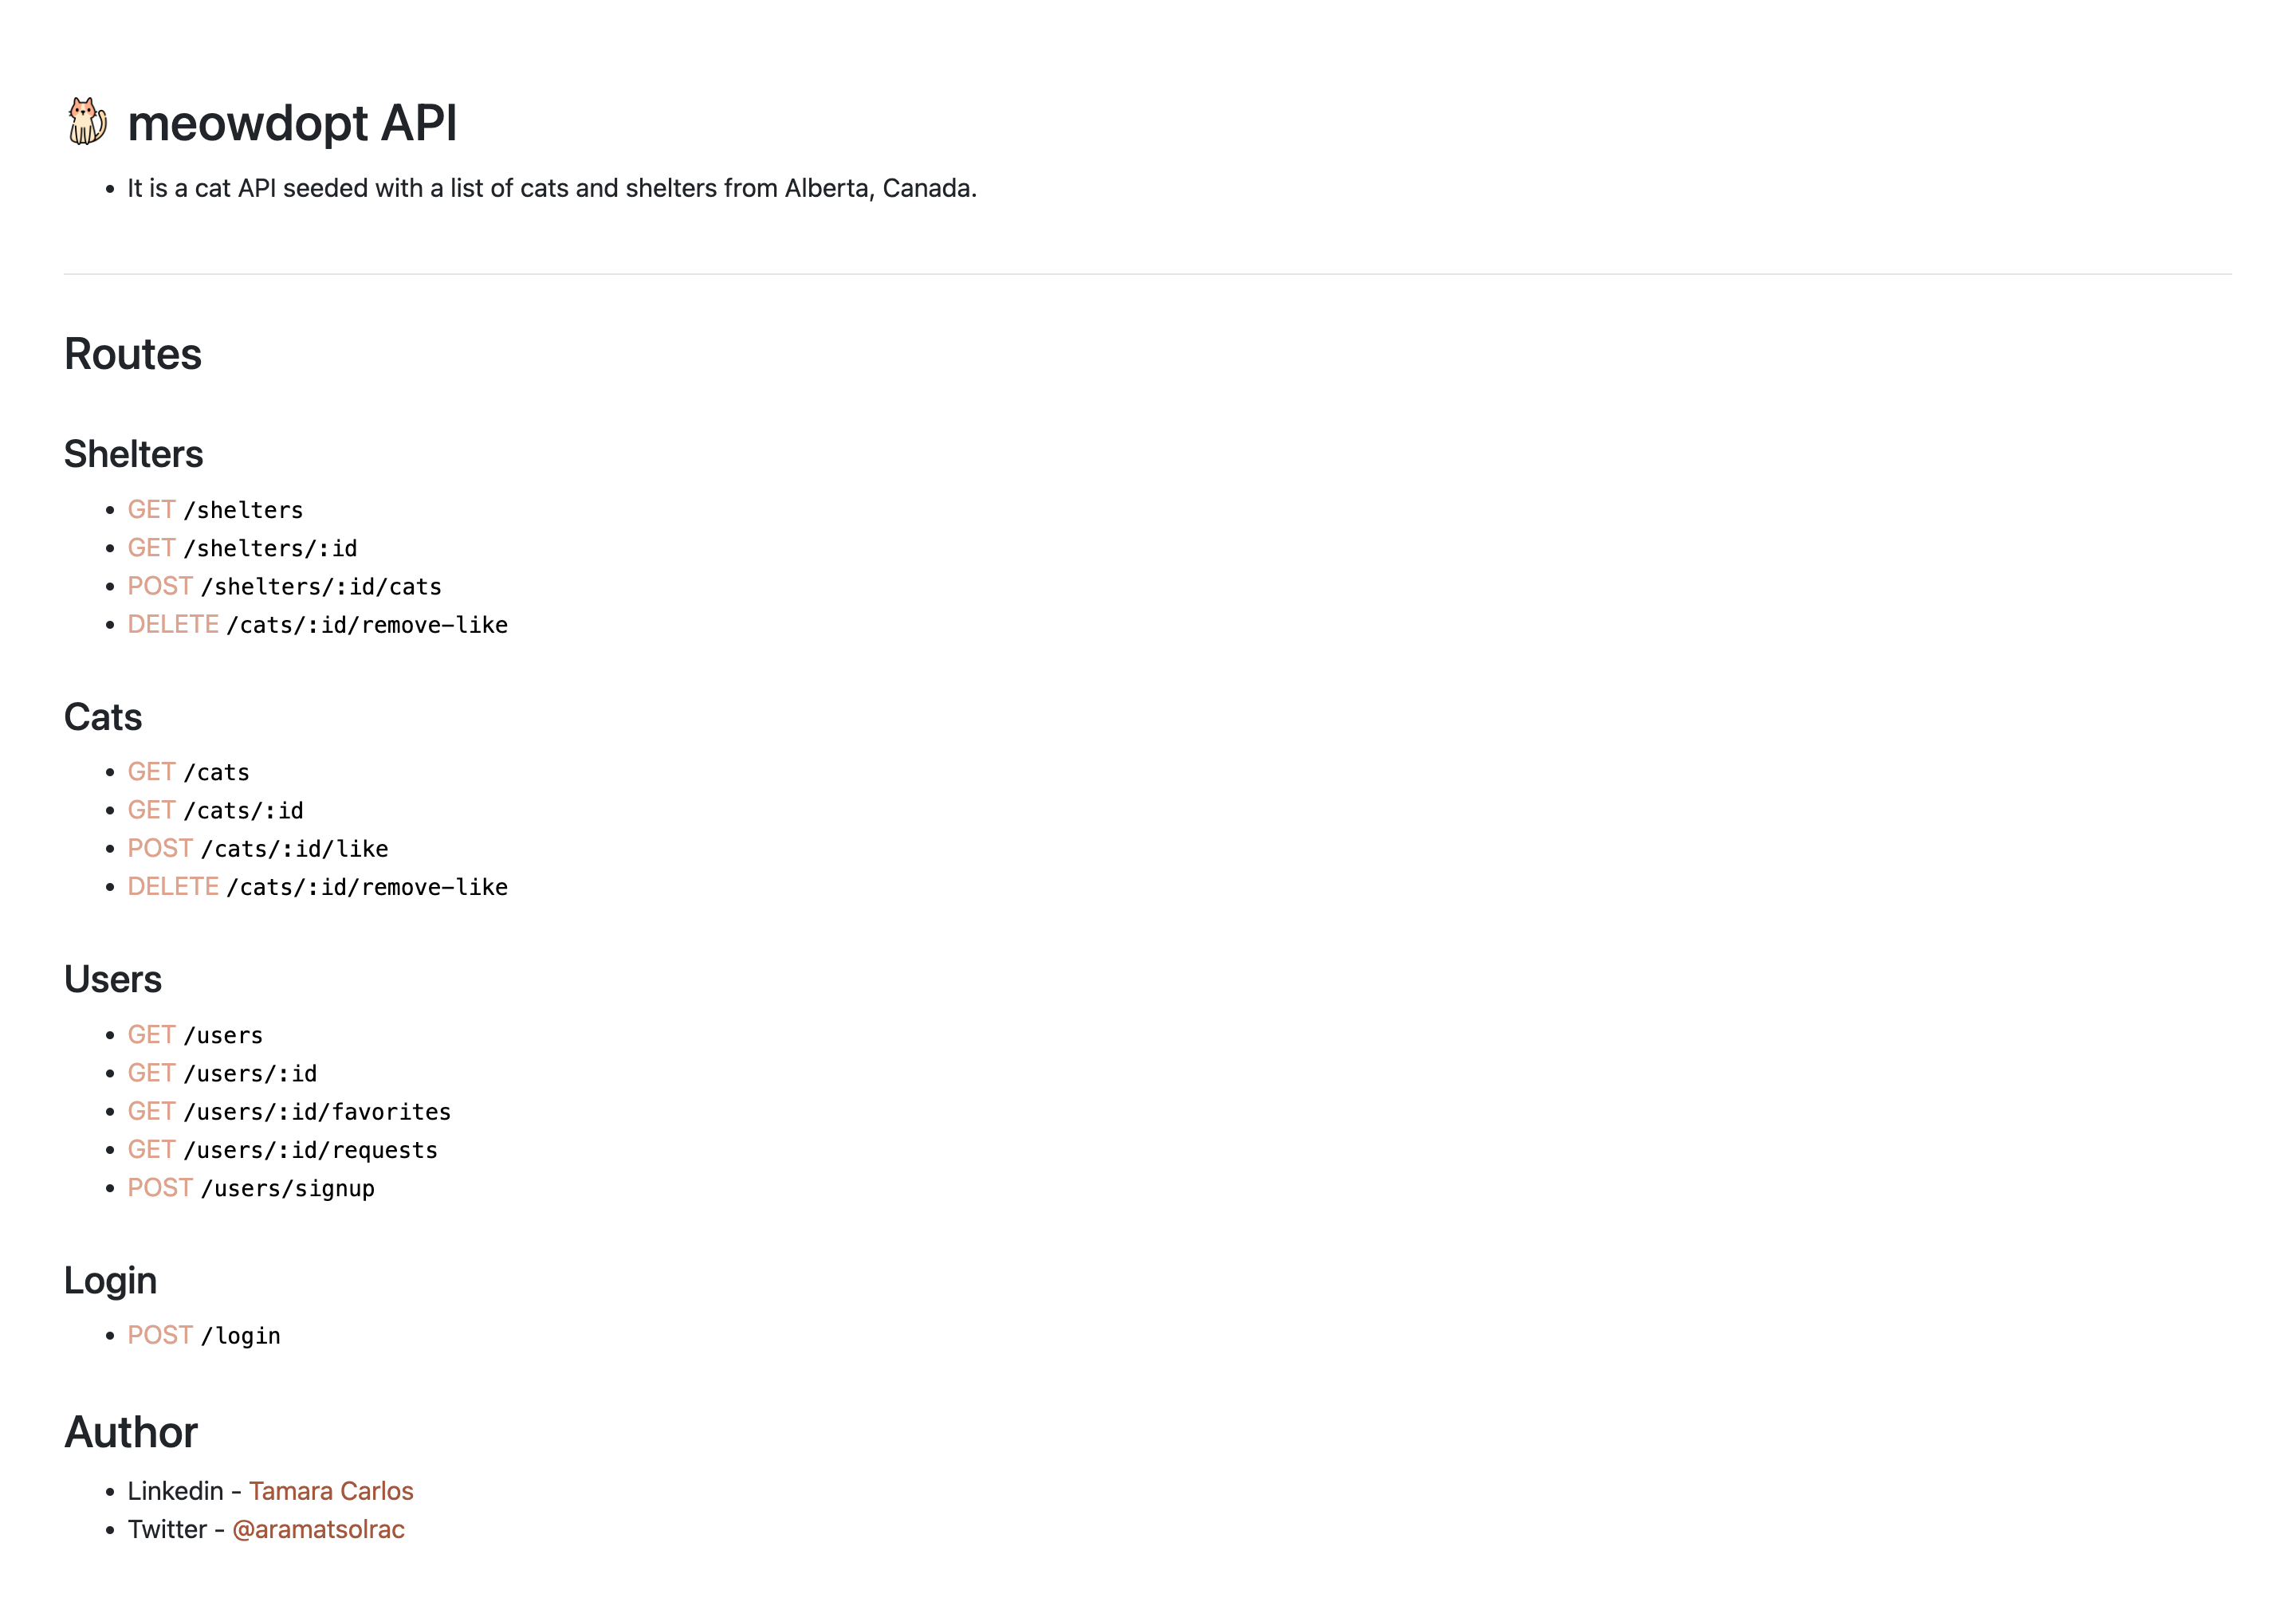The width and height of the screenshot is (2296, 1613).
Task: Open POST link for /cats/:id/like
Action: click(160, 849)
